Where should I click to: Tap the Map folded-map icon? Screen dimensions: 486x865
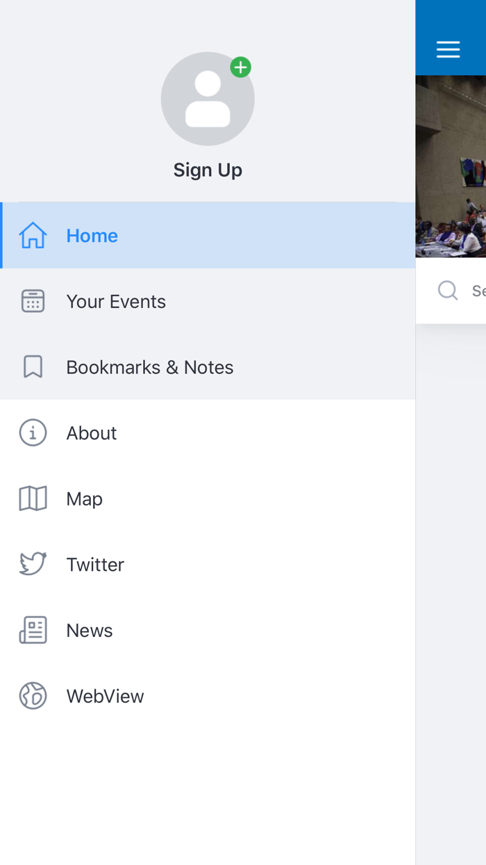pos(33,499)
